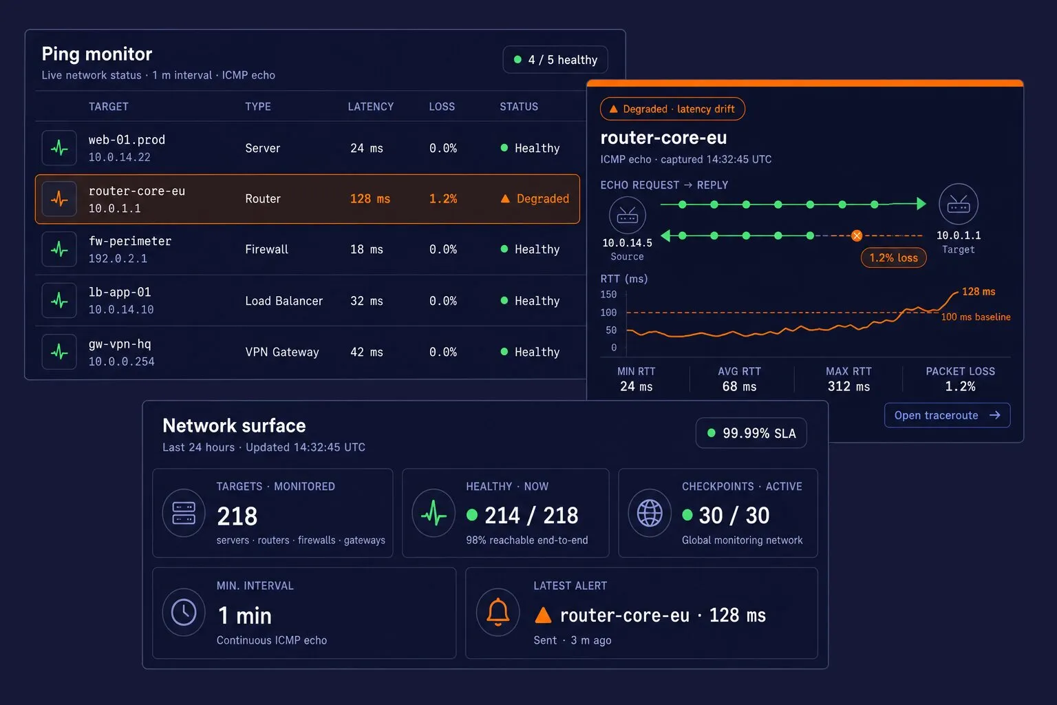
Task: Click the Healthy status of fw-perimeter
Action: click(x=530, y=249)
